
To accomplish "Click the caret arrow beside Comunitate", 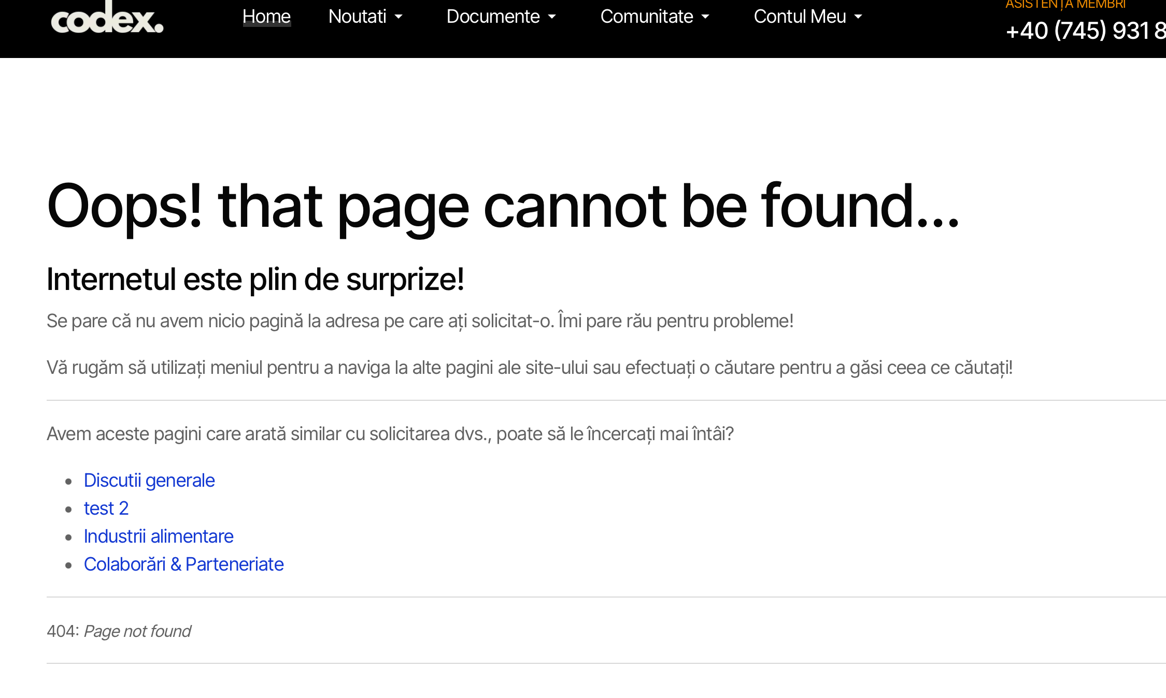I will (705, 17).
